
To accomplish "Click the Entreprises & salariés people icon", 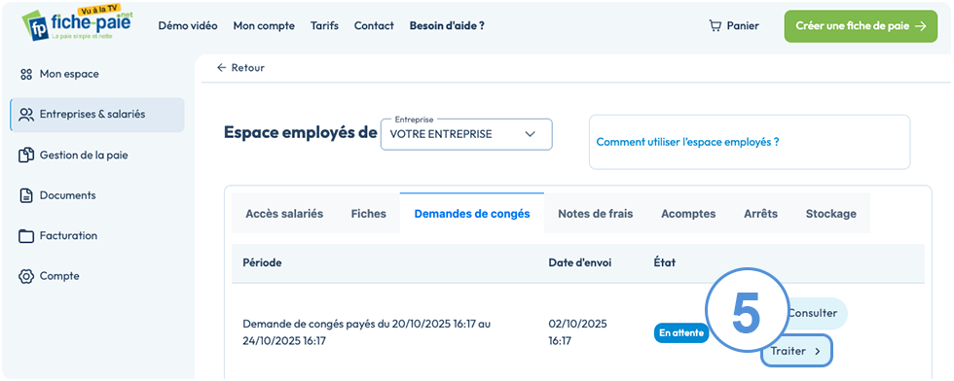I will 26,115.
